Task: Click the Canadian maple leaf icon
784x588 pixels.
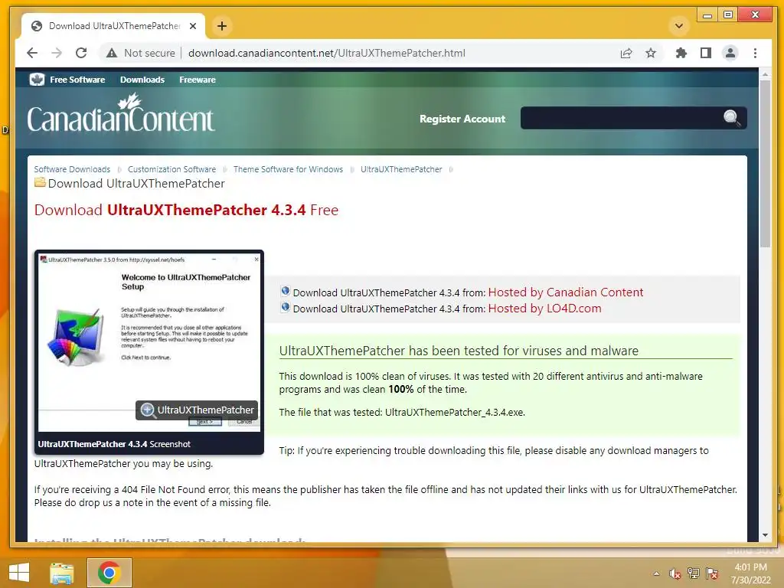Action: point(37,80)
